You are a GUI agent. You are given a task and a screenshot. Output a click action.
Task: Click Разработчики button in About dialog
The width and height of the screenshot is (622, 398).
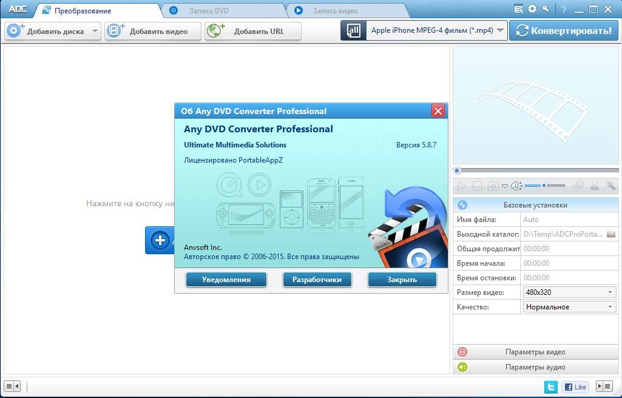click(x=317, y=280)
